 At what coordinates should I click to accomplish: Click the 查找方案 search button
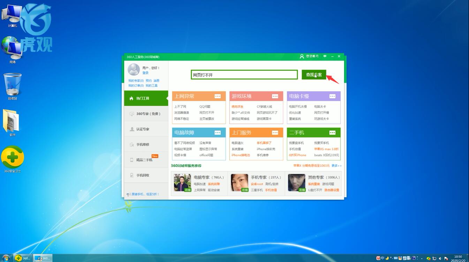pos(314,75)
